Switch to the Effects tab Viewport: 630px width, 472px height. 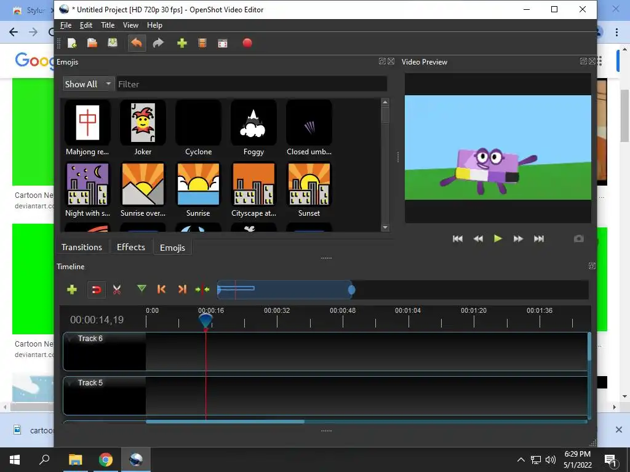point(131,247)
